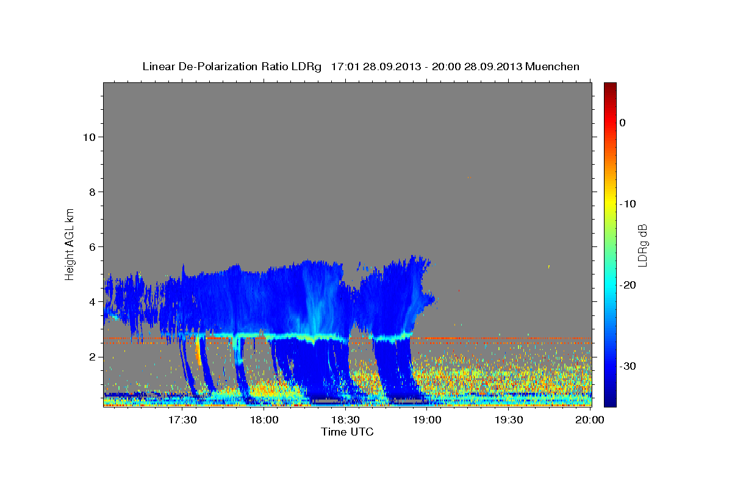The width and height of the screenshot is (732, 488).
Task: Click the Time UTC axis title
Action: (347, 432)
